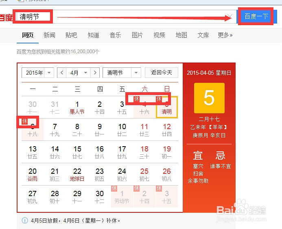Click the search box containing 清明节
The width and height of the screenshot is (282, 229).
pos(126,17)
